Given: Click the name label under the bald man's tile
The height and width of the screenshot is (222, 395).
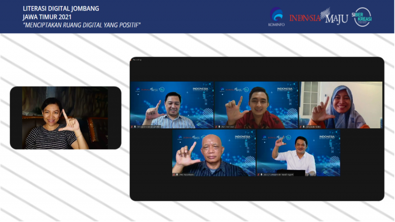Looking at the screenshot, I should (x=186, y=175).
